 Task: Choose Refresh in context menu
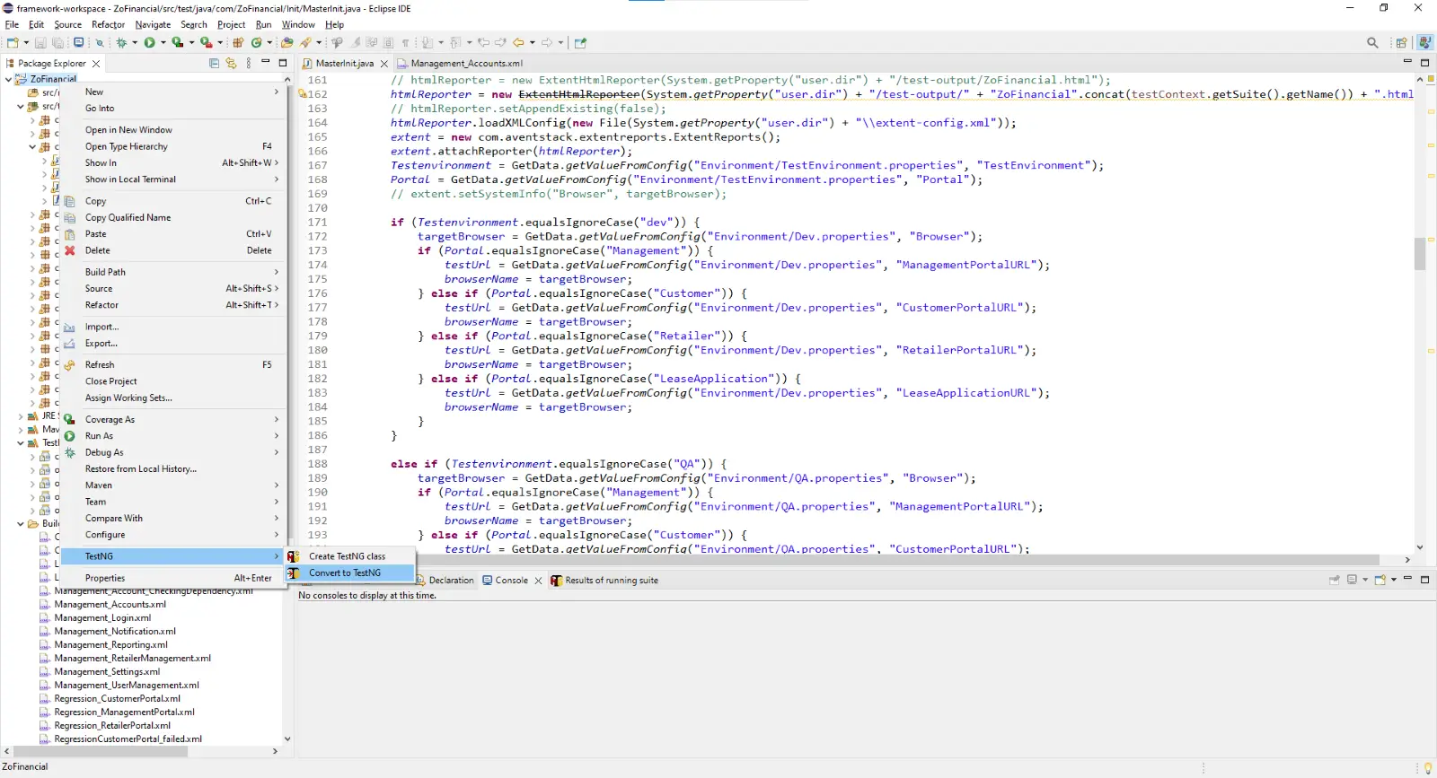pyautogui.click(x=172, y=364)
